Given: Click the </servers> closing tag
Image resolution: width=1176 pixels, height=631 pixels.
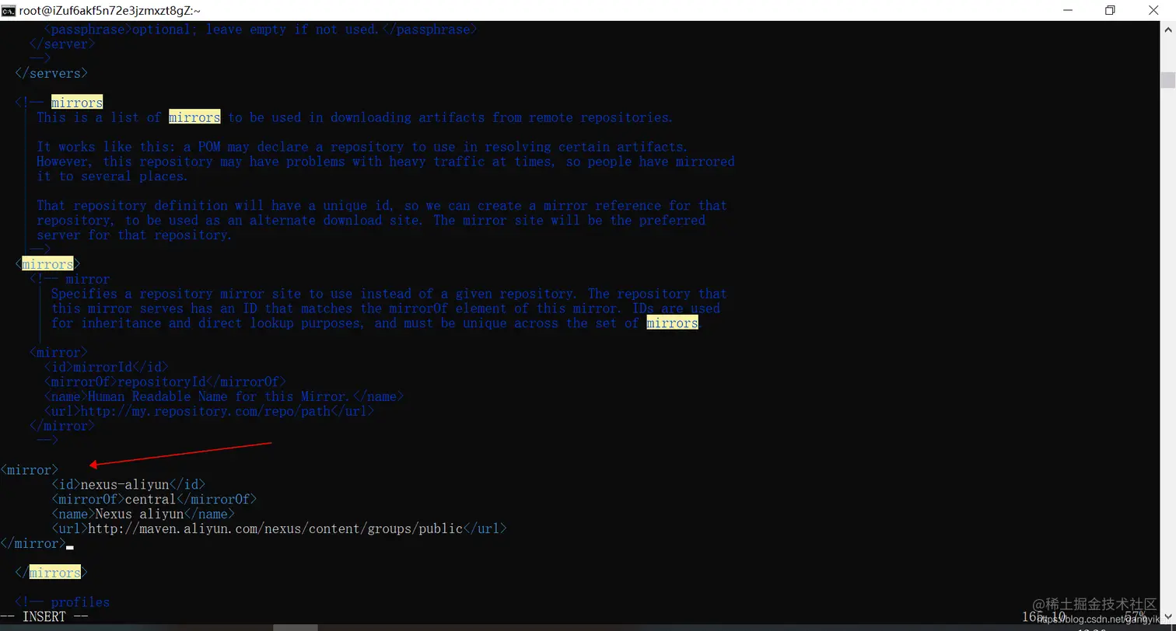Looking at the screenshot, I should click(x=51, y=73).
